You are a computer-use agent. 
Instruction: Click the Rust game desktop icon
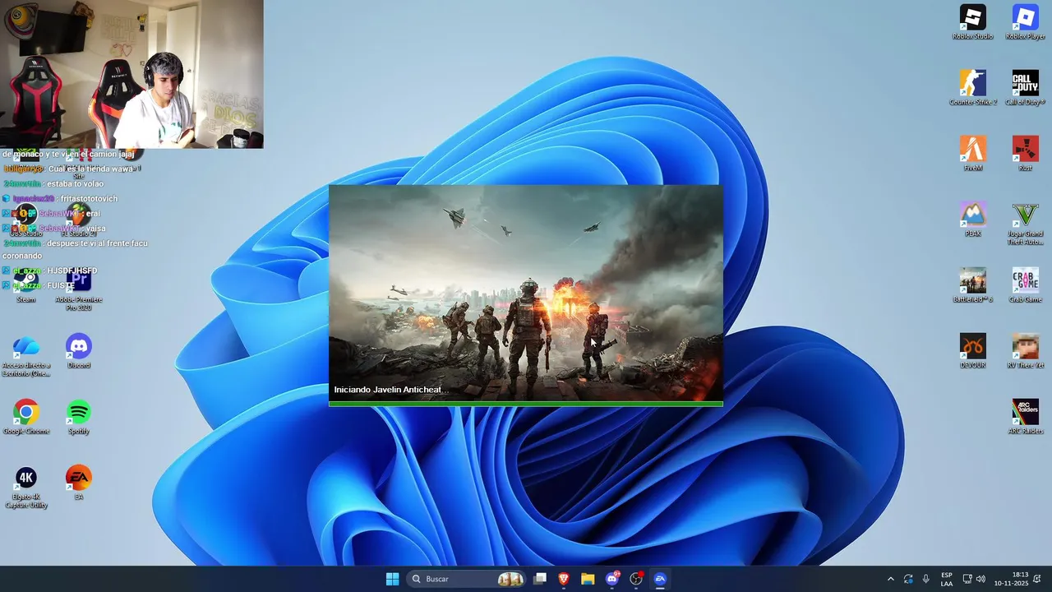(1025, 154)
